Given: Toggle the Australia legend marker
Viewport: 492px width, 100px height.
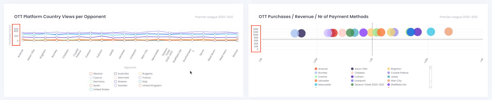Looking at the screenshot, I should point(116,74).
